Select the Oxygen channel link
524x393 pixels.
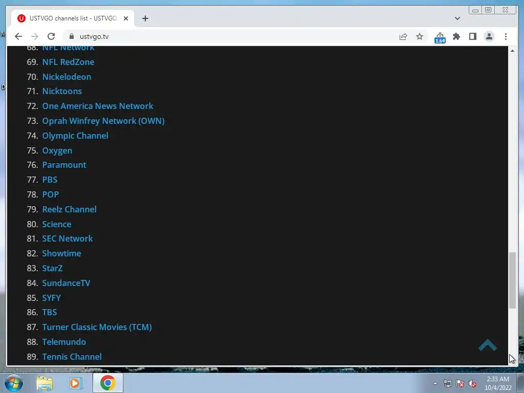[x=57, y=151]
